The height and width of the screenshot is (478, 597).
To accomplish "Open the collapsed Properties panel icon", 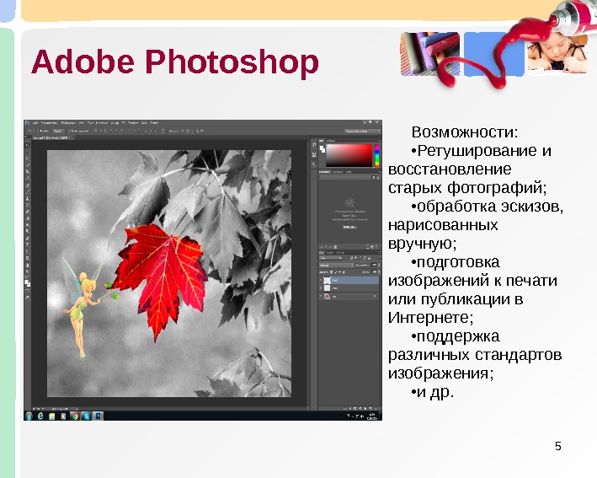I will pyautogui.click(x=314, y=154).
